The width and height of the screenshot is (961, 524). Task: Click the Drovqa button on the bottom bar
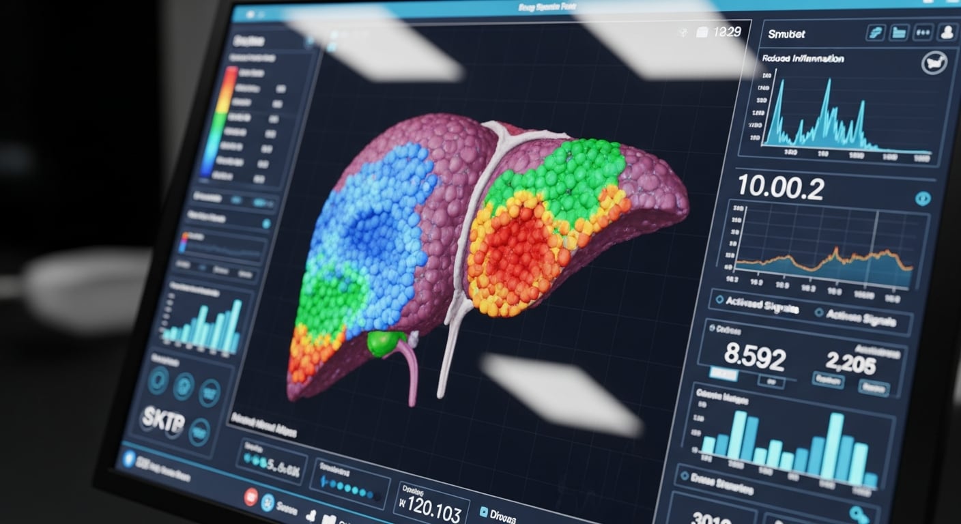[x=496, y=512]
